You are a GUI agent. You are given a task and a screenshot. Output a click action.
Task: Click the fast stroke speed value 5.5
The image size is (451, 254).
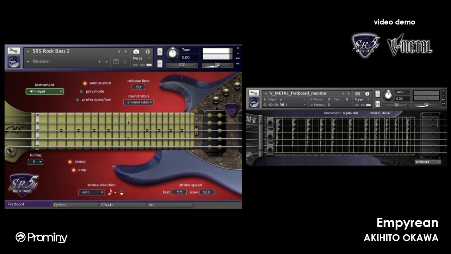pyautogui.click(x=179, y=192)
